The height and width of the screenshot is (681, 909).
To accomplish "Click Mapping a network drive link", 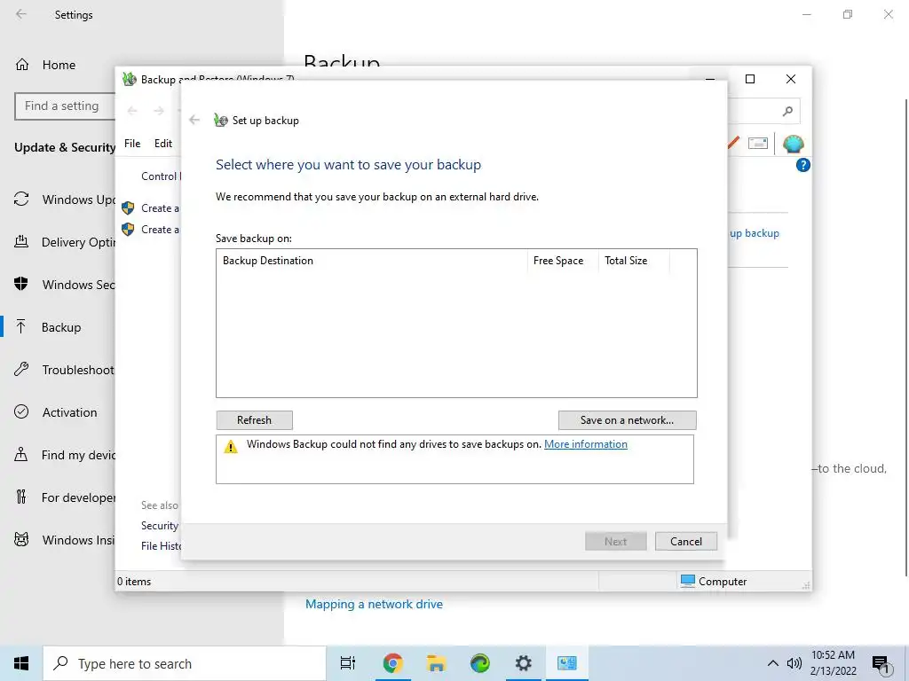I will 374,604.
